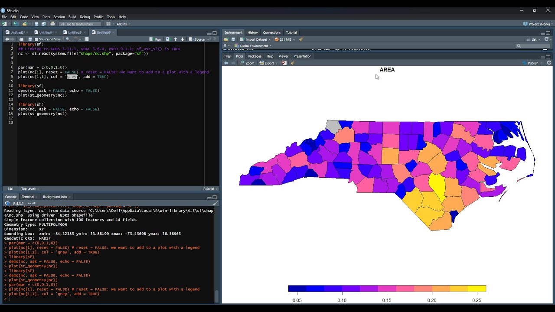The image size is (555, 312).
Task: Click the Go to file/function input field
Action: 81,24
